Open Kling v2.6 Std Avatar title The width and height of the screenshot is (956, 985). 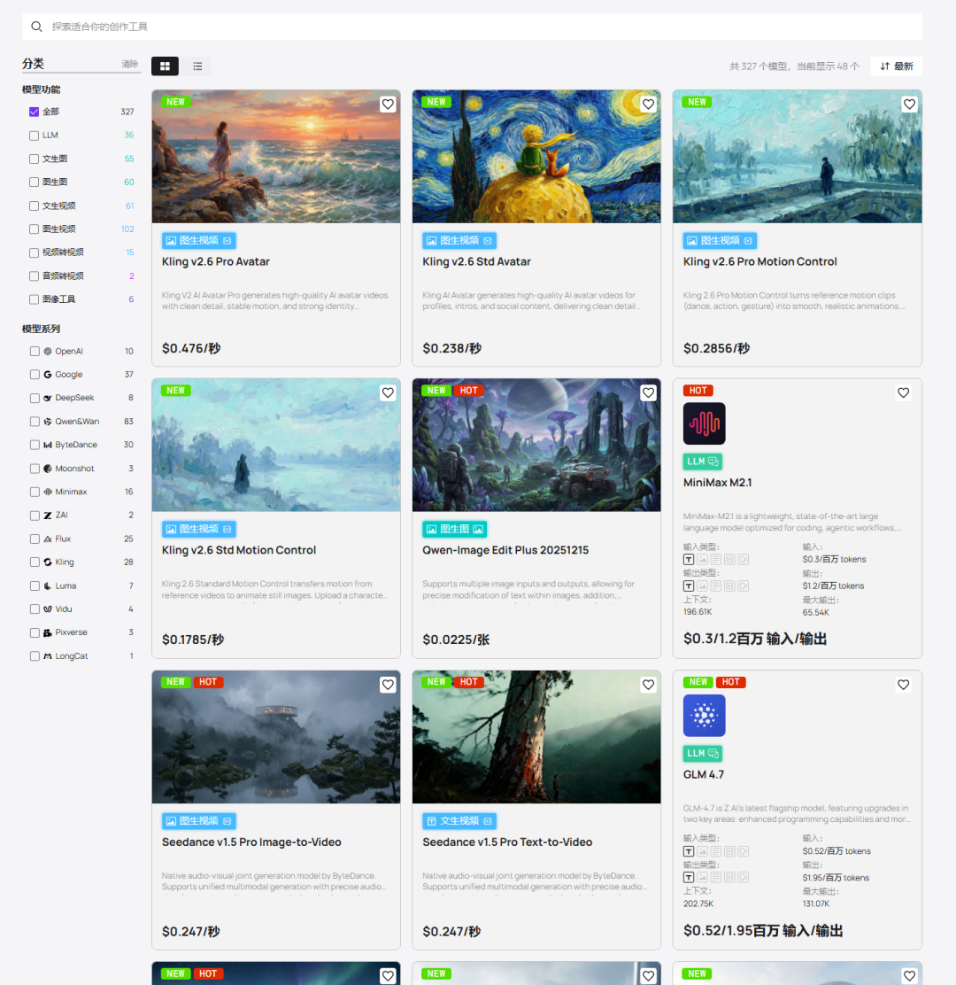click(476, 262)
